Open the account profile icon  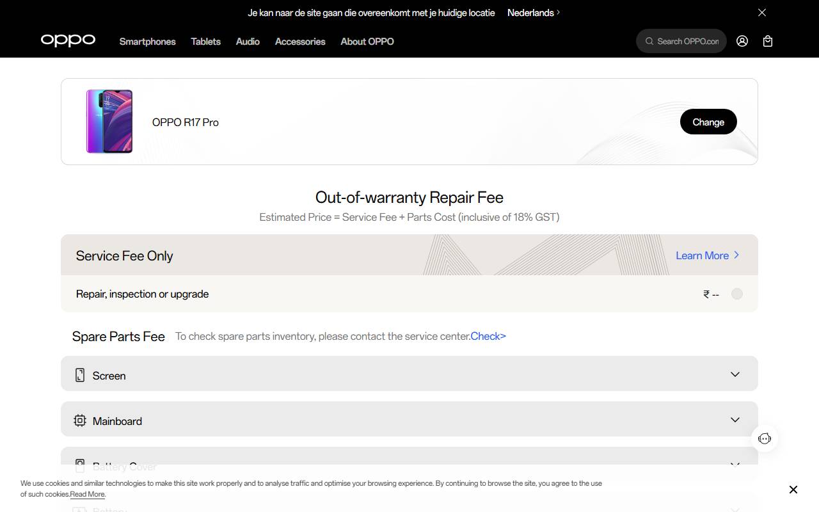coord(742,40)
